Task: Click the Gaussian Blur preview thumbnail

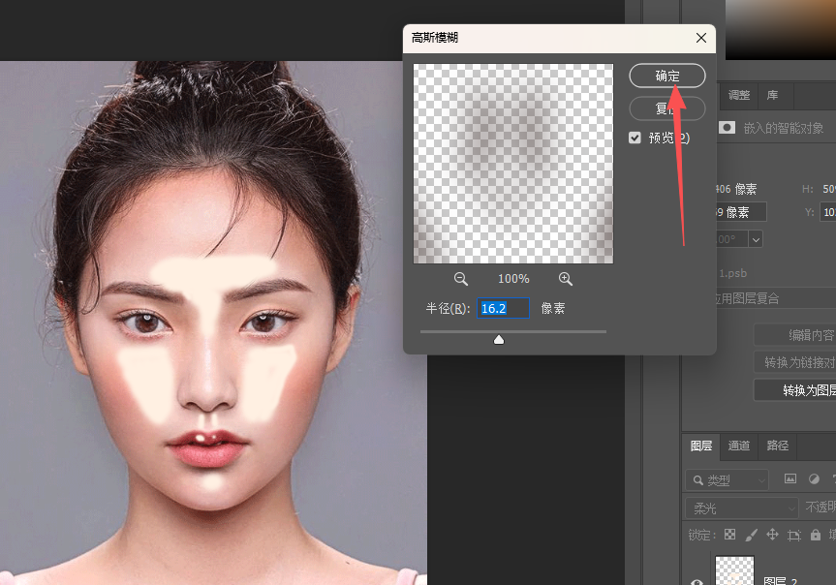Action: [513, 164]
